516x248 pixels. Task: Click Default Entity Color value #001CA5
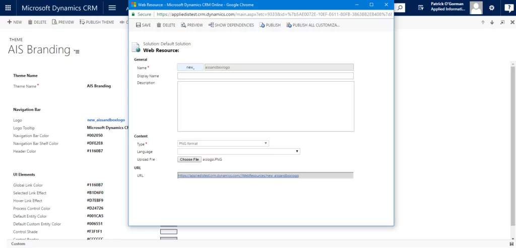[x=95, y=216]
